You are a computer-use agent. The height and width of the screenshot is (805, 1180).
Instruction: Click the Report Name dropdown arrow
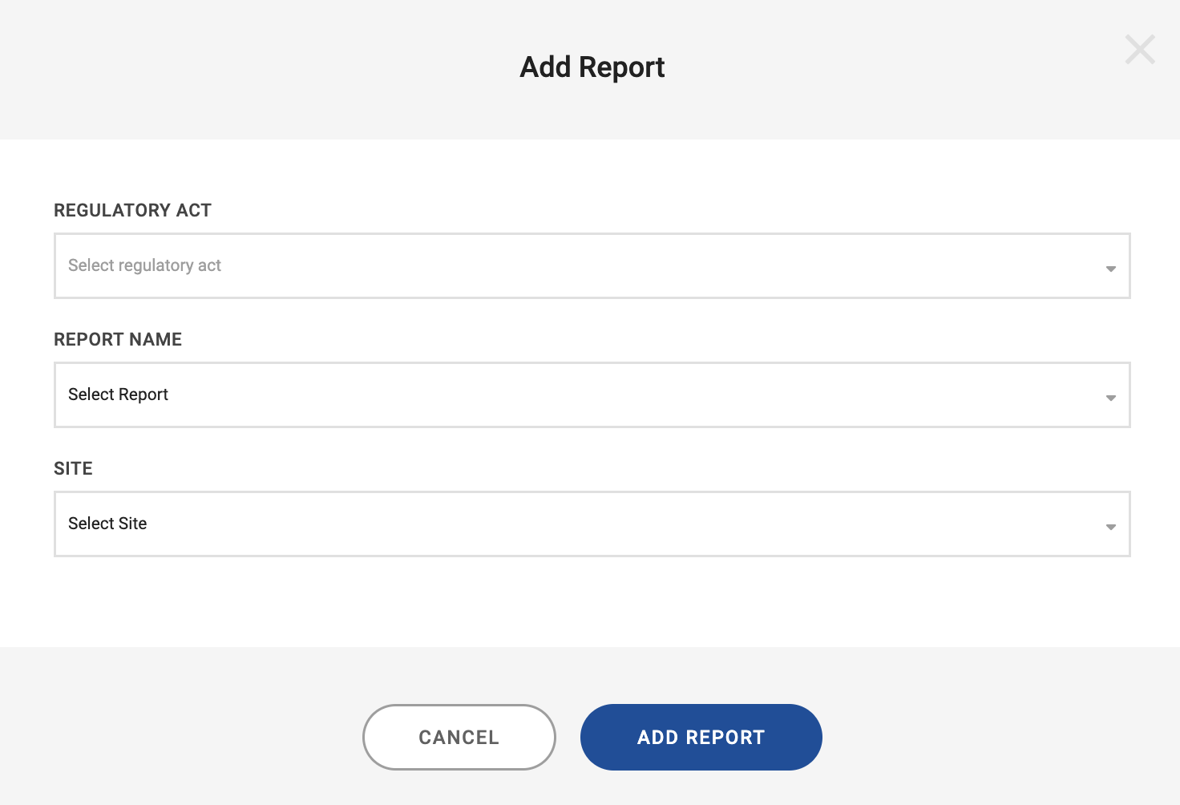click(1110, 398)
